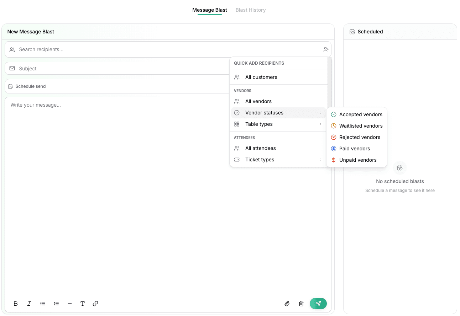
Task: Choose Unpaid vendors option
Action: pos(357,160)
